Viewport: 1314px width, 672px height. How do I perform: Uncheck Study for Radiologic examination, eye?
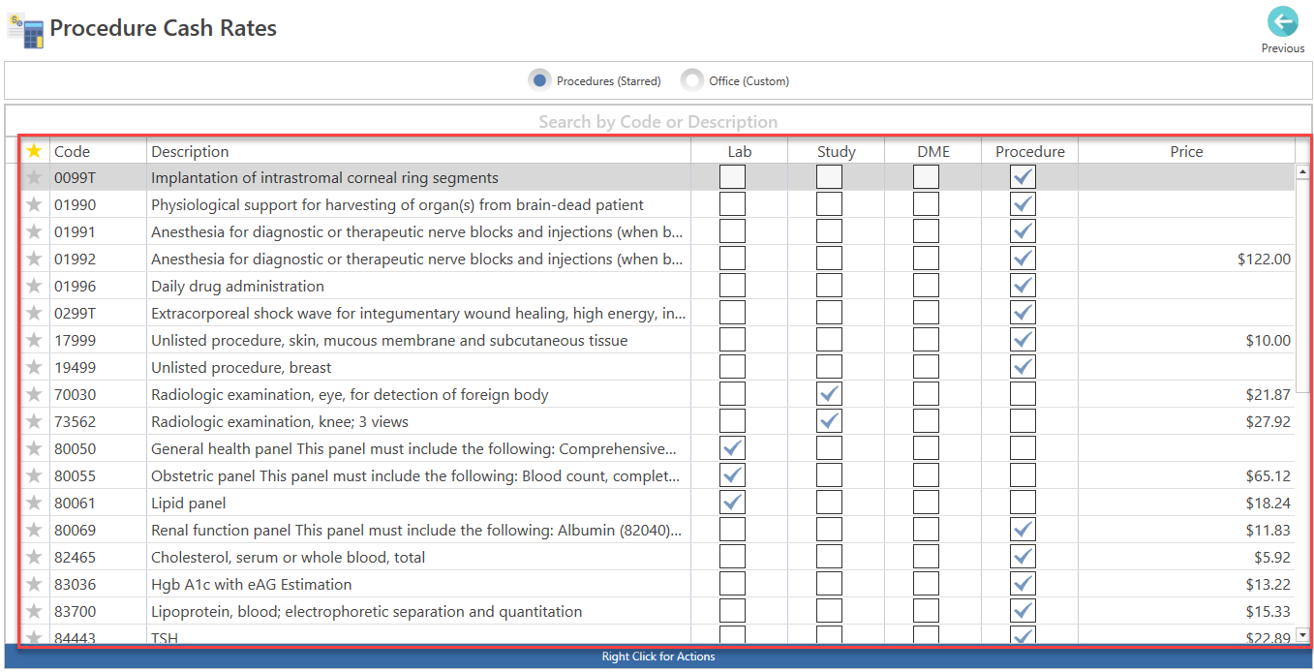point(830,394)
